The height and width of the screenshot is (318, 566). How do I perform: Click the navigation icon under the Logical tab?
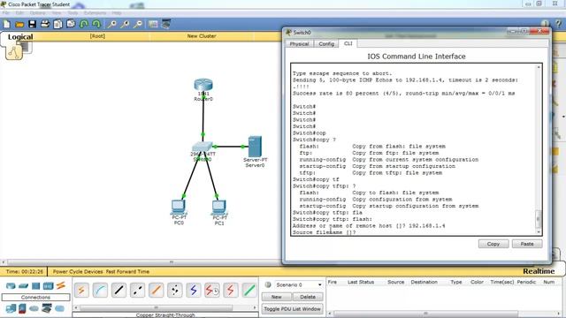tap(14, 53)
